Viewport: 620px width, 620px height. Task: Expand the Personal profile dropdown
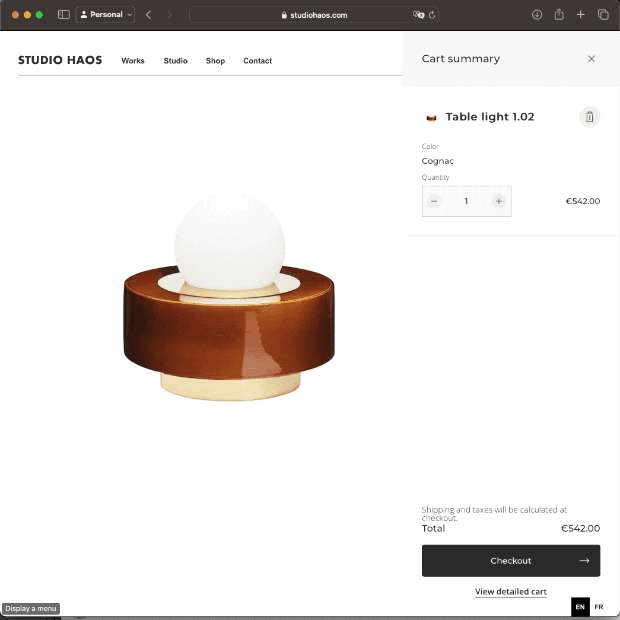point(106,15)
